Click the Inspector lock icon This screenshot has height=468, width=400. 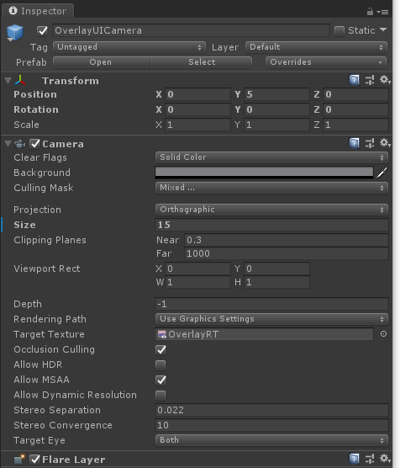point(370,12)
